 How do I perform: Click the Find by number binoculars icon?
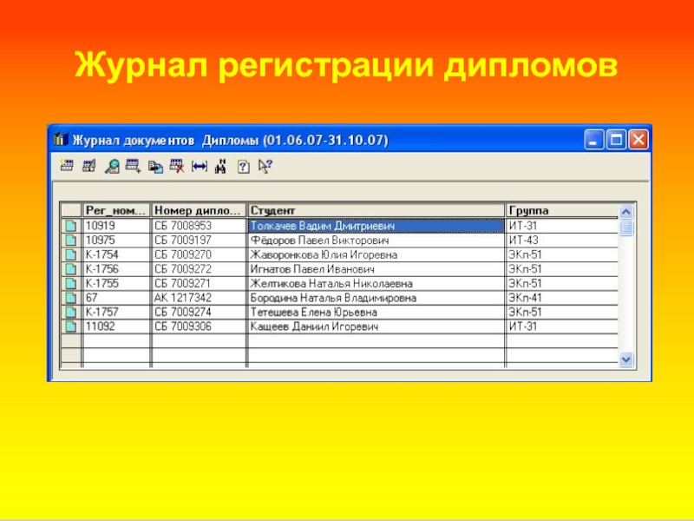click(x=220, y=167)
